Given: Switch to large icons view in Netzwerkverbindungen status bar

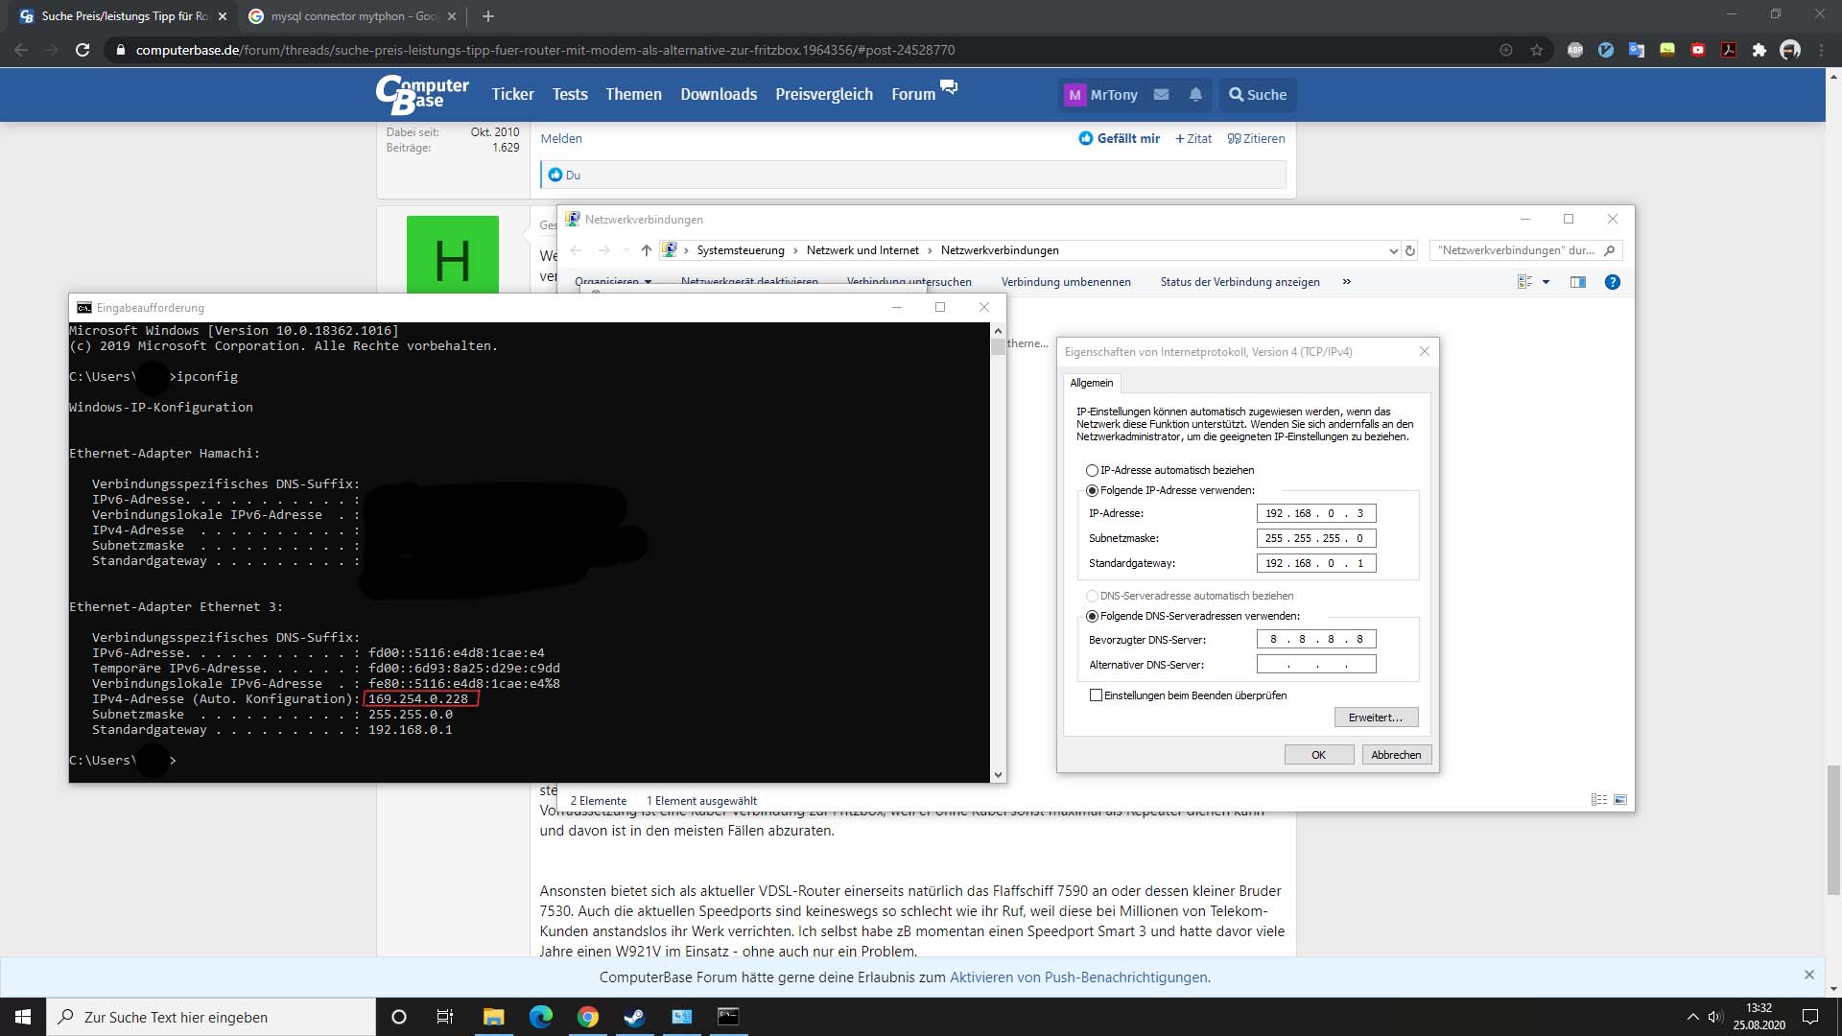Looking at the screenshot, I should 1620,800.
